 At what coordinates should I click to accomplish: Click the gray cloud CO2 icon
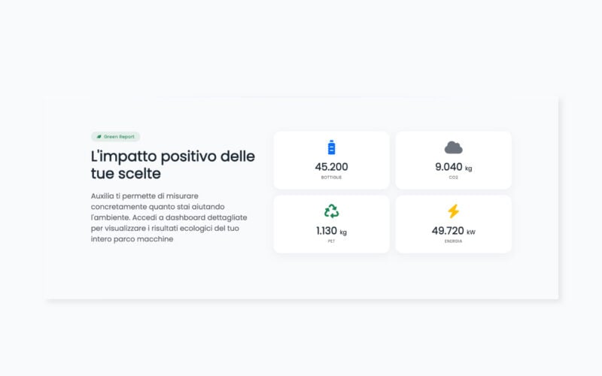click(453, 147)
